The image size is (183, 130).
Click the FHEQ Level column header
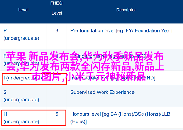pyautogui.click(x=57, y=8)
